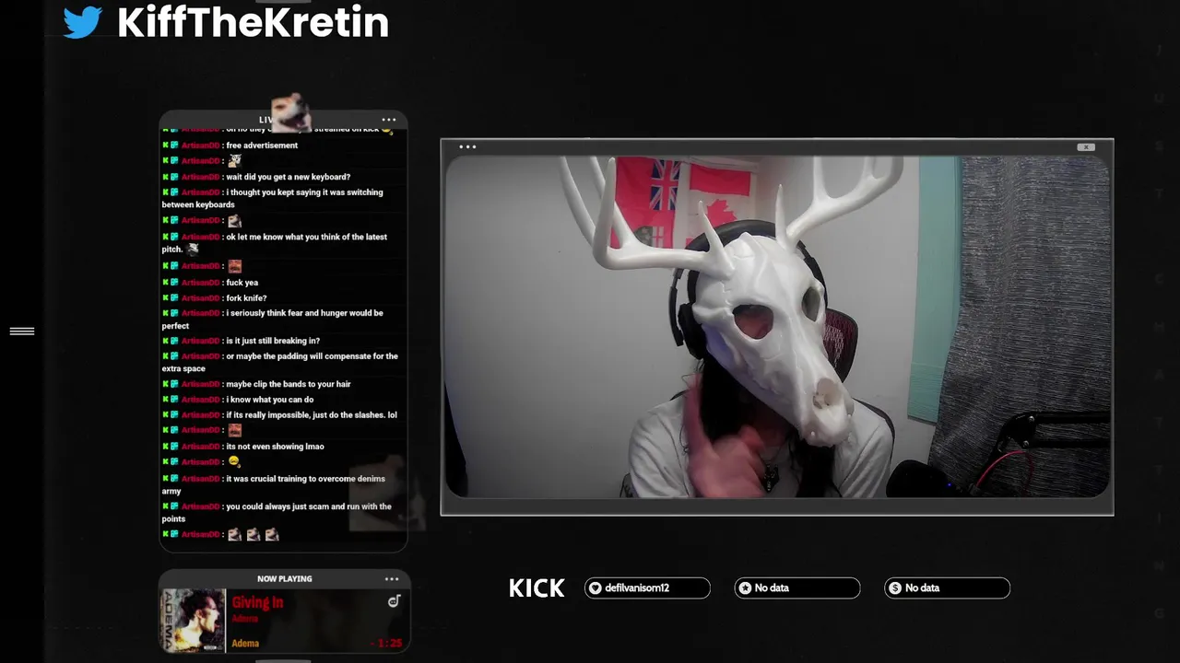Click the KICK logo
Image resolution: width=1180 pixels, height=663 pixels.
(537, 588)
